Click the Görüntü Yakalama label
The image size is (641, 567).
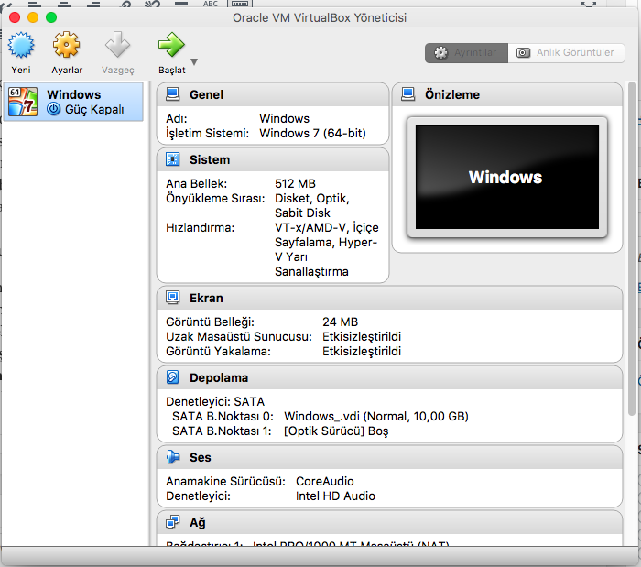pyautogui.click(x=218, y=352)
